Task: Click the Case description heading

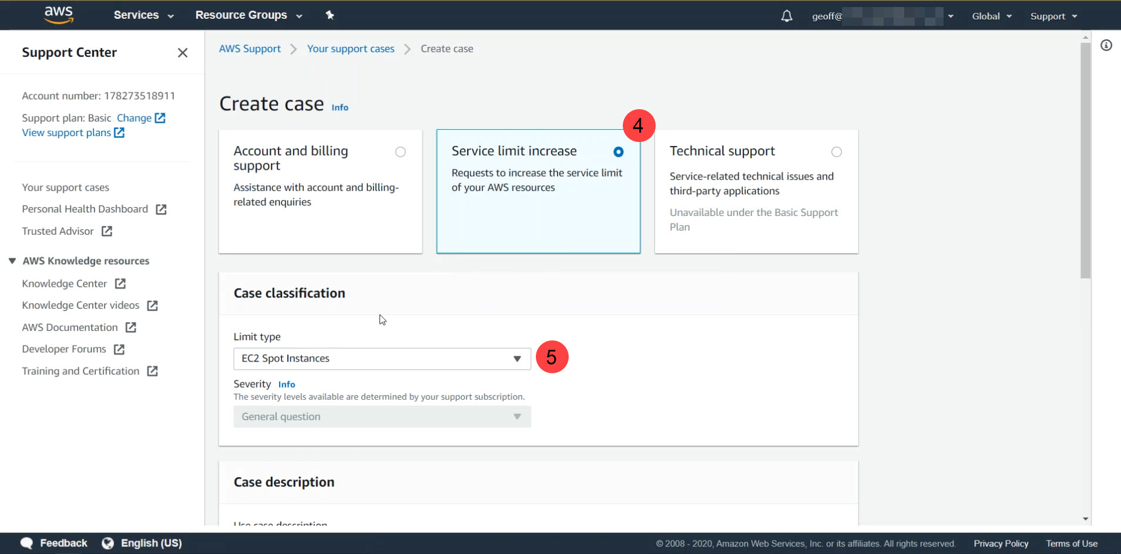Action: pyautogui.click(x=284, y=482)
